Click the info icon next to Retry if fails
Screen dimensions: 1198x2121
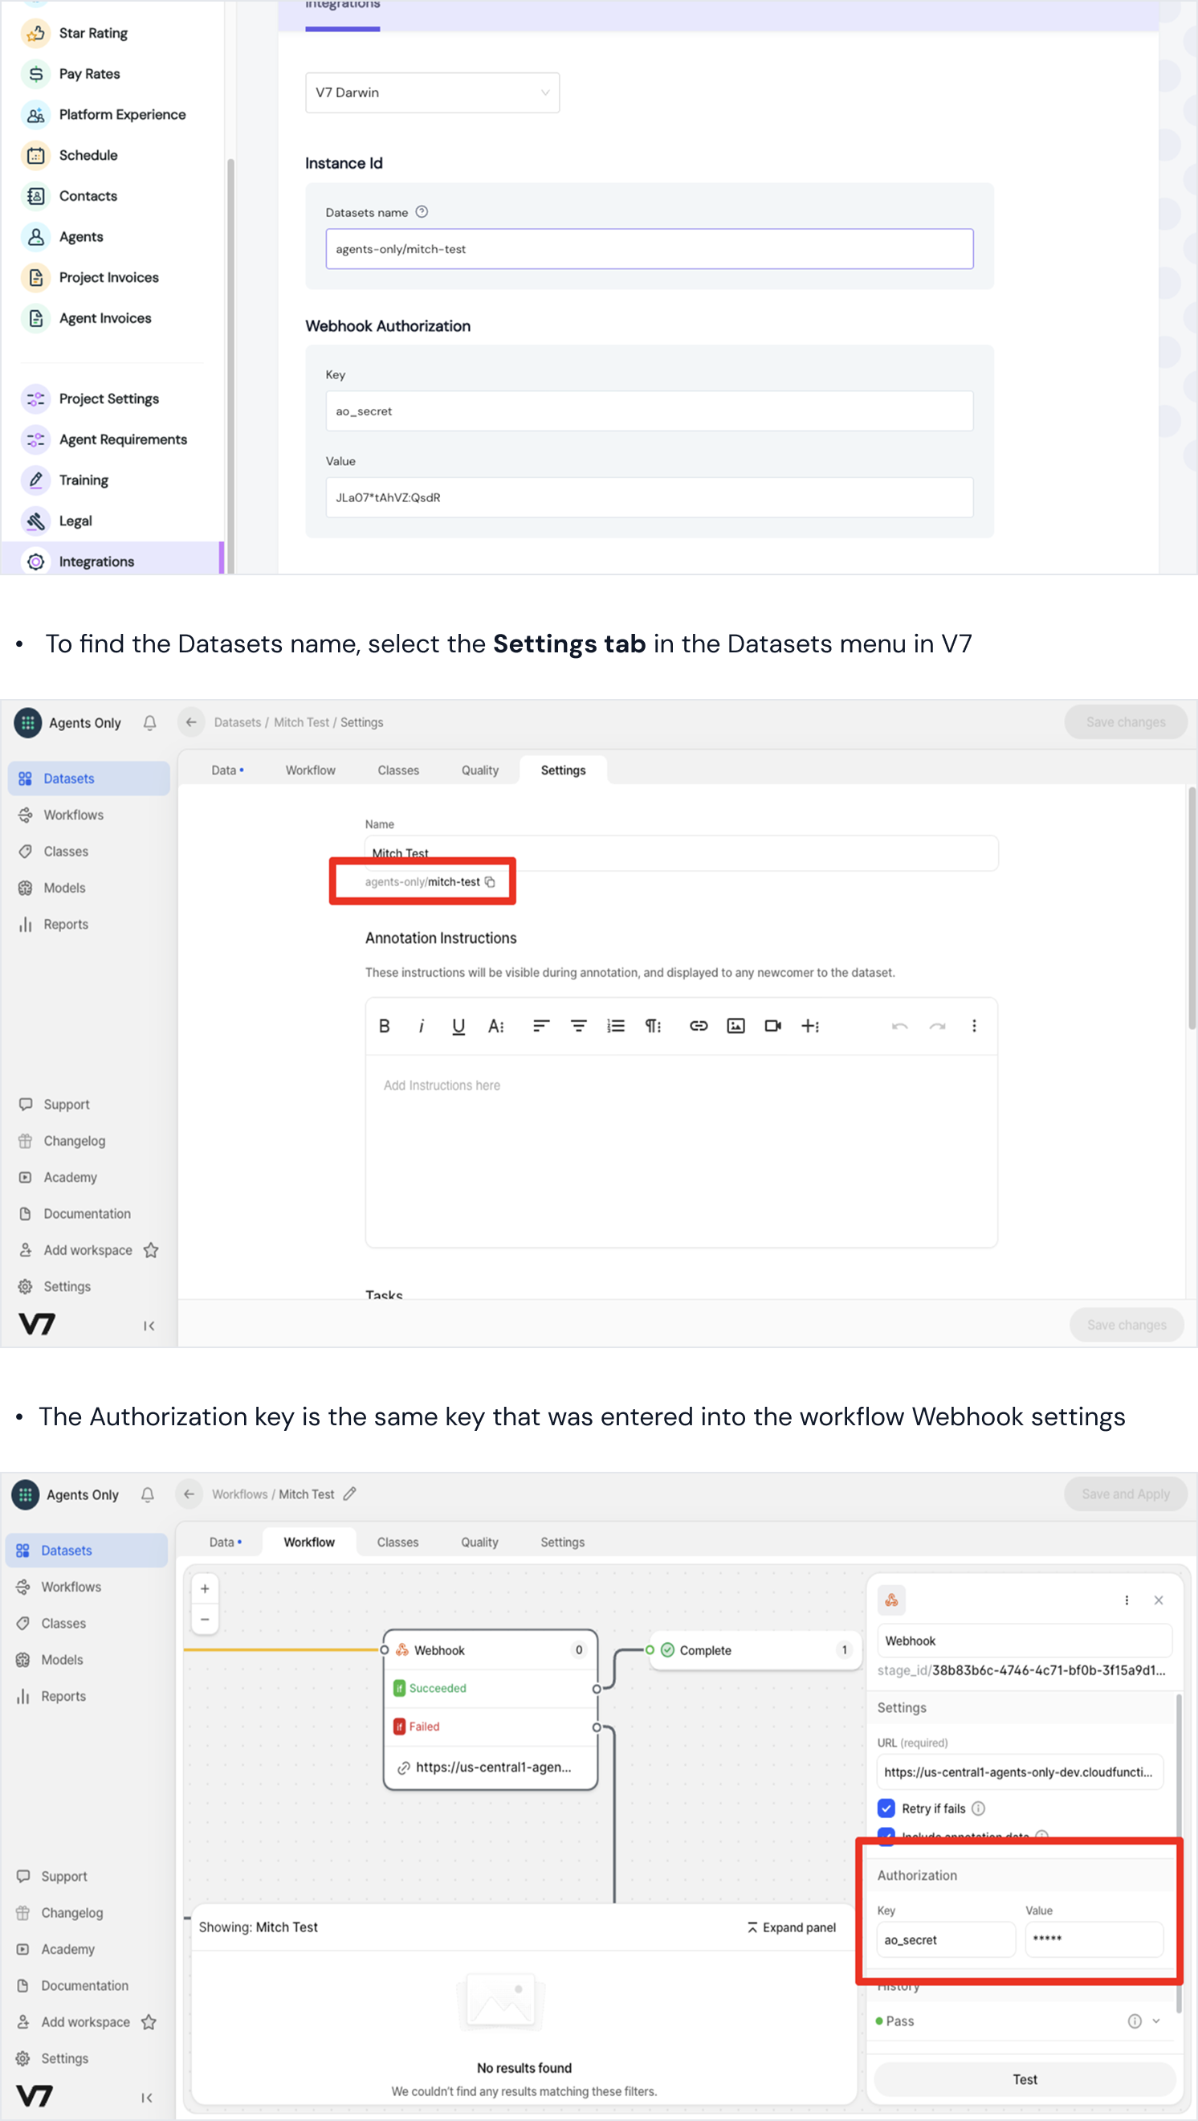click(978, 1808)
